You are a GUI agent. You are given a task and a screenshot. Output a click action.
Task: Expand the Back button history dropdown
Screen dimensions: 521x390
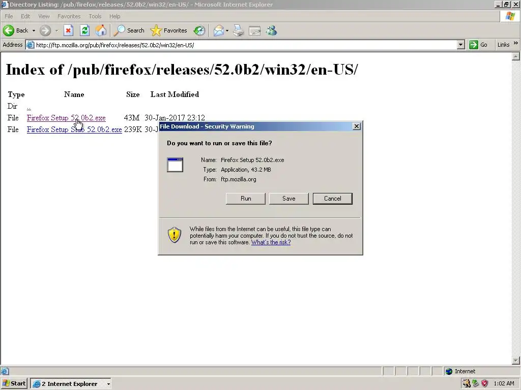click(x=34, y=30)
